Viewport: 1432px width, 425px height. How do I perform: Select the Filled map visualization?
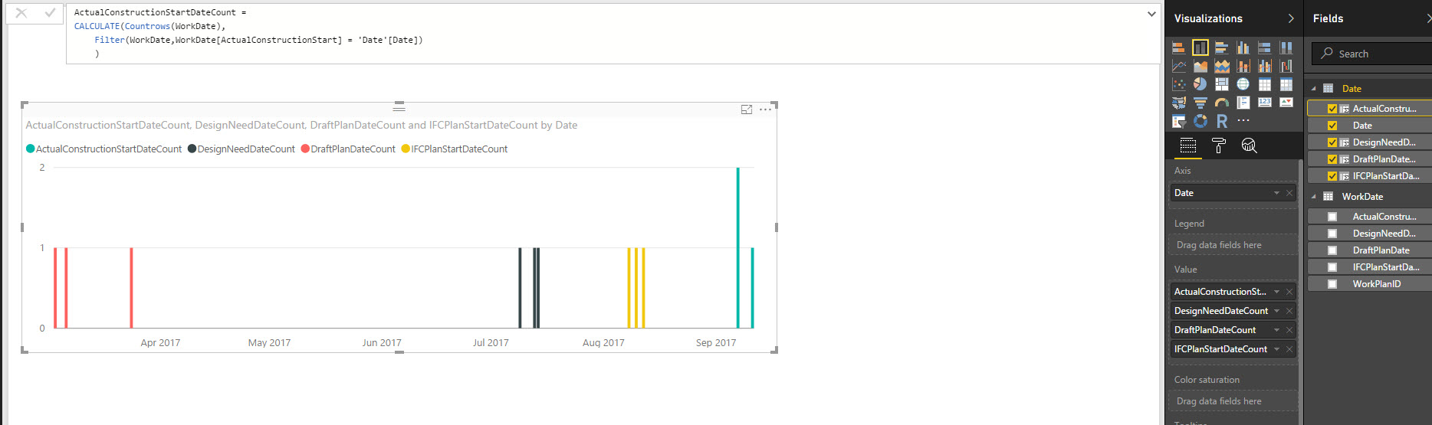[x=1179, y=103]
